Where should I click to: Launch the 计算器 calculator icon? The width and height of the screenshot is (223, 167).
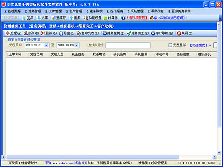pos(106,18)
